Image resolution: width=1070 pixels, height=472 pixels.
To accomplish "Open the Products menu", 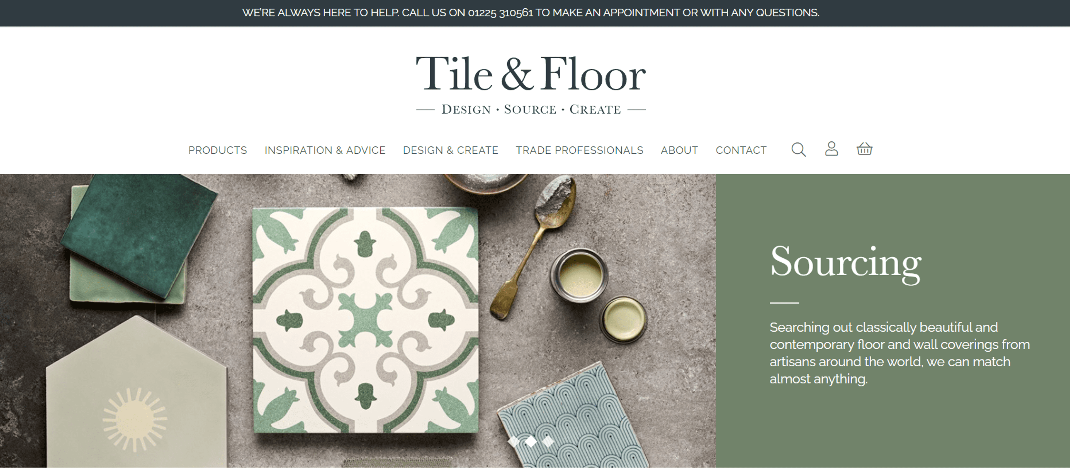I will point(218,150).
